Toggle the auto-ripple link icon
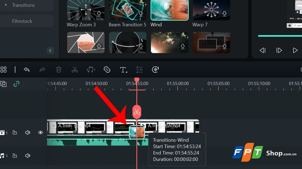The height and width of the screenshot is (169, 302). click(x=16, y=84)
